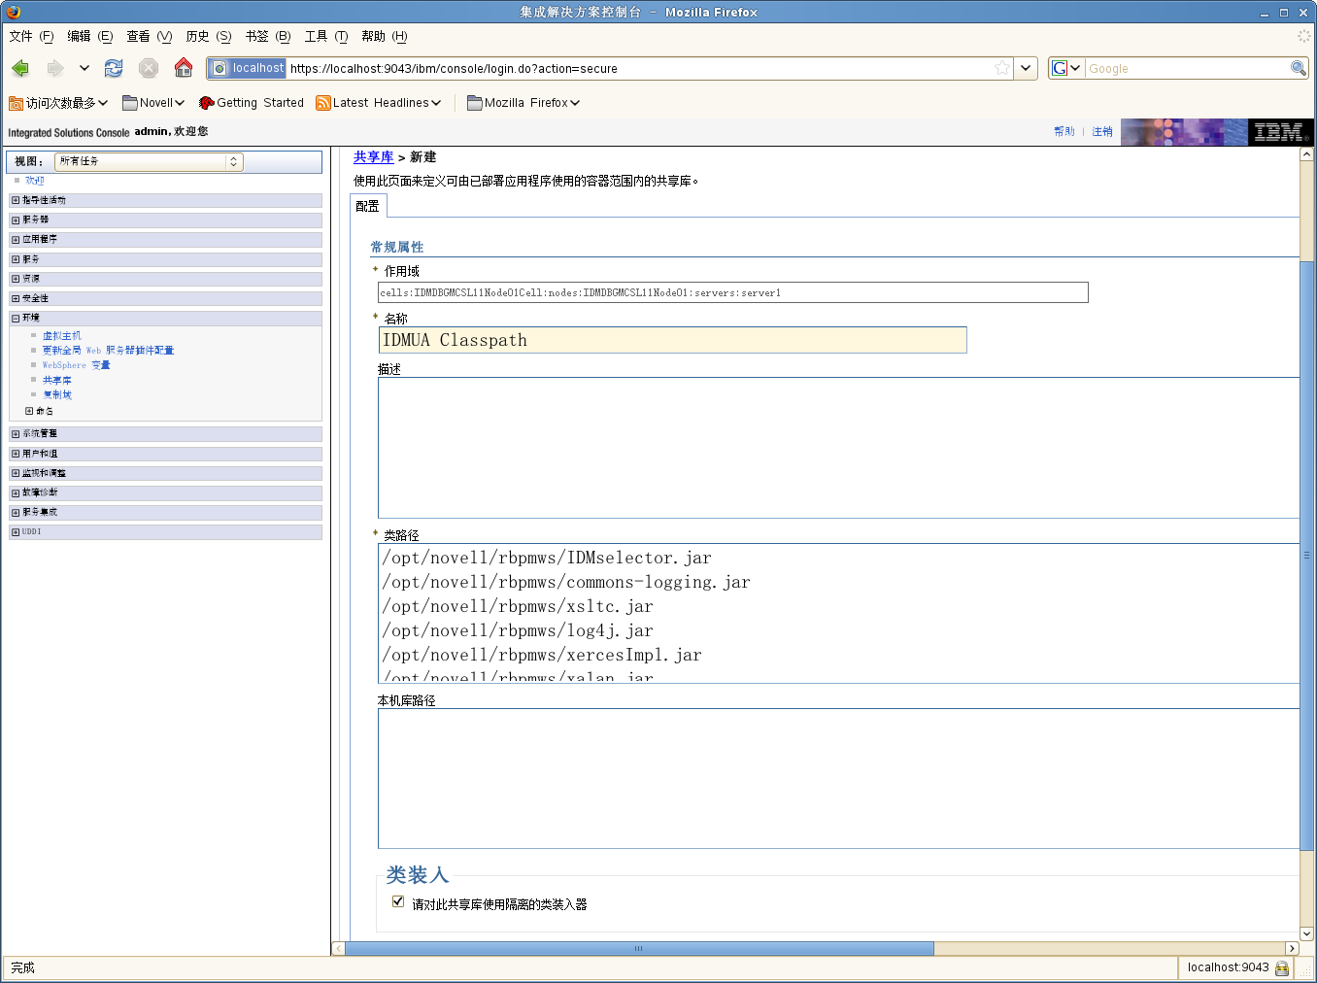Click the search magnifier in the Google box
The height and width of the screenshot is (983, 1317).
[1298, 68]
